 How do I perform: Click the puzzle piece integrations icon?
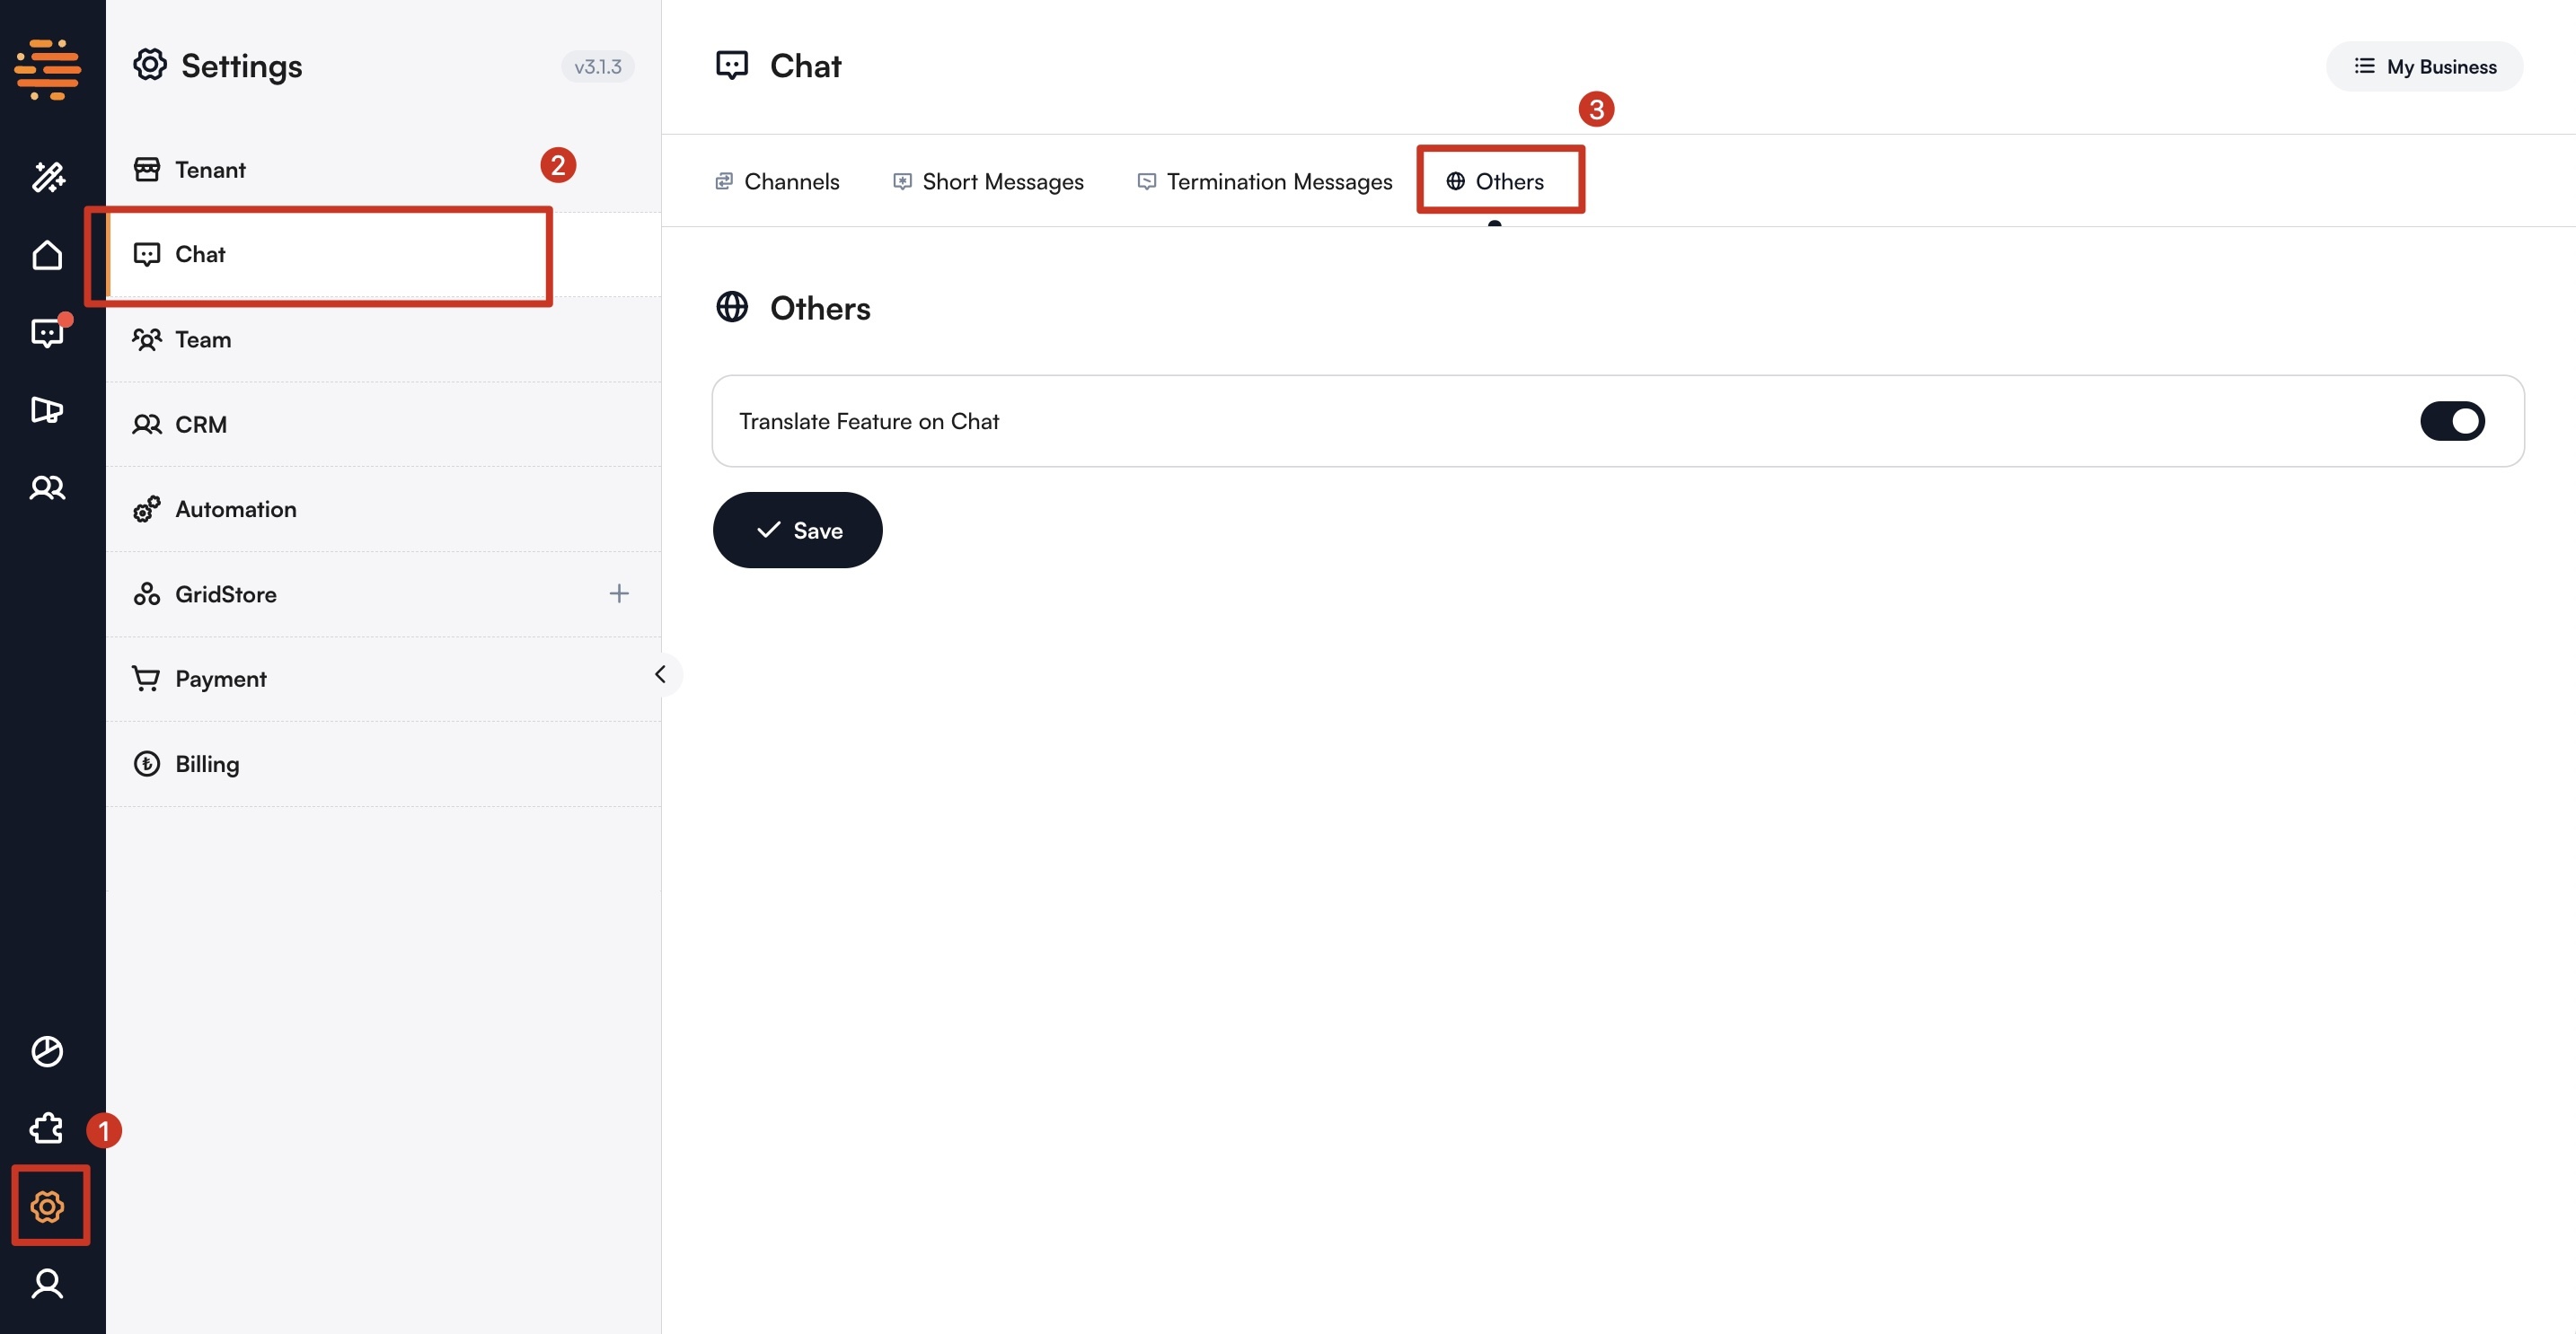pos(47,1129)
